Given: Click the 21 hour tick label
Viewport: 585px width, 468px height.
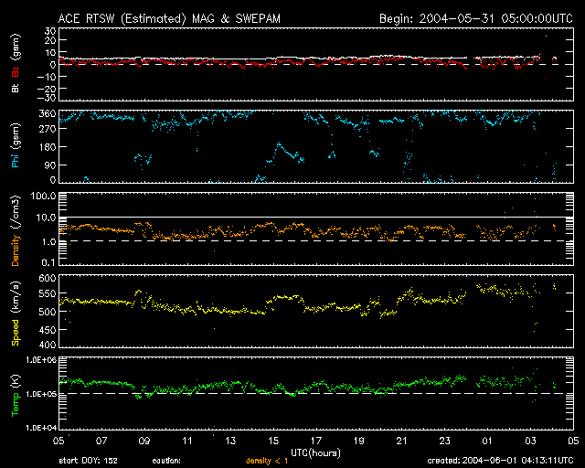Looking at the screenshot, I should pos(401,441).
